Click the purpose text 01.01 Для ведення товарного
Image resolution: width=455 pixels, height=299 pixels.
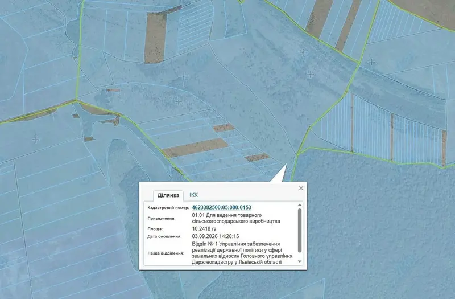[x=226, y=215]
